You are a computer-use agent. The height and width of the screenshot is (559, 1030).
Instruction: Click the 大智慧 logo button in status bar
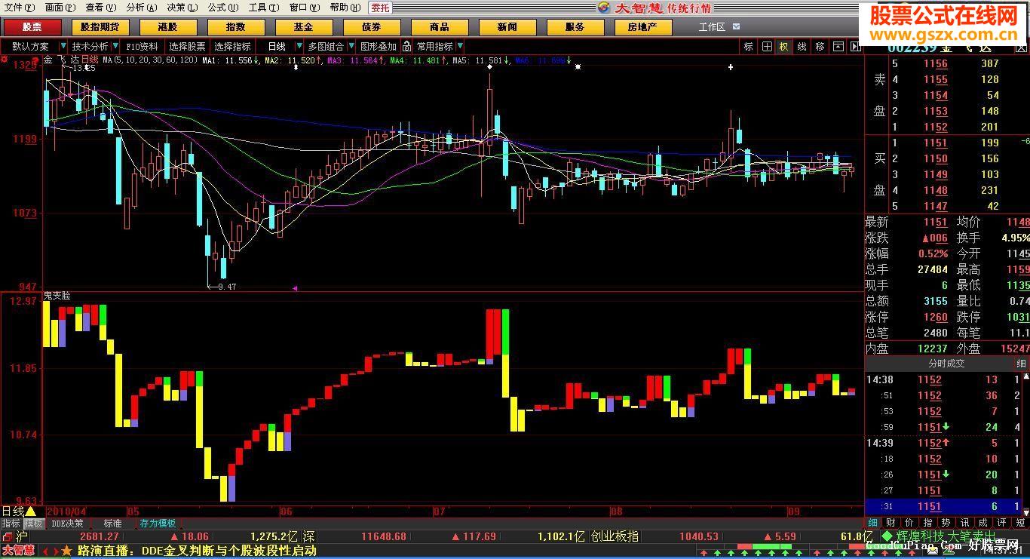[18, 551]
